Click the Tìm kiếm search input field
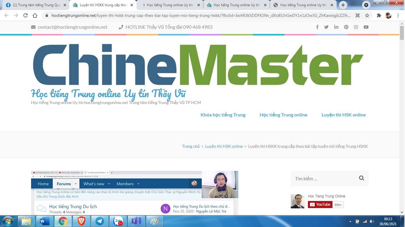This screenshot has width=405, height=227. (324, 179)
